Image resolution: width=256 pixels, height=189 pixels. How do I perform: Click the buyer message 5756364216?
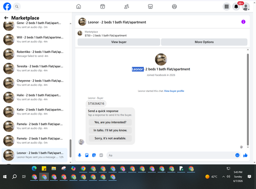point(96,104)
